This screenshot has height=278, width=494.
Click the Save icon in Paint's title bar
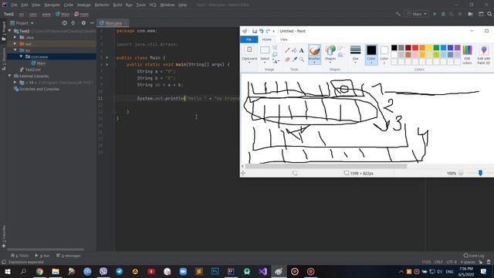tap(255, 31)
